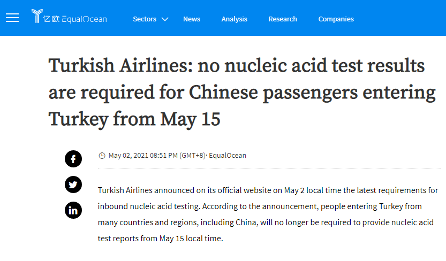The image size is (446, 261).
Task: Open the Companies page
Action: click(x=336, y=19)
